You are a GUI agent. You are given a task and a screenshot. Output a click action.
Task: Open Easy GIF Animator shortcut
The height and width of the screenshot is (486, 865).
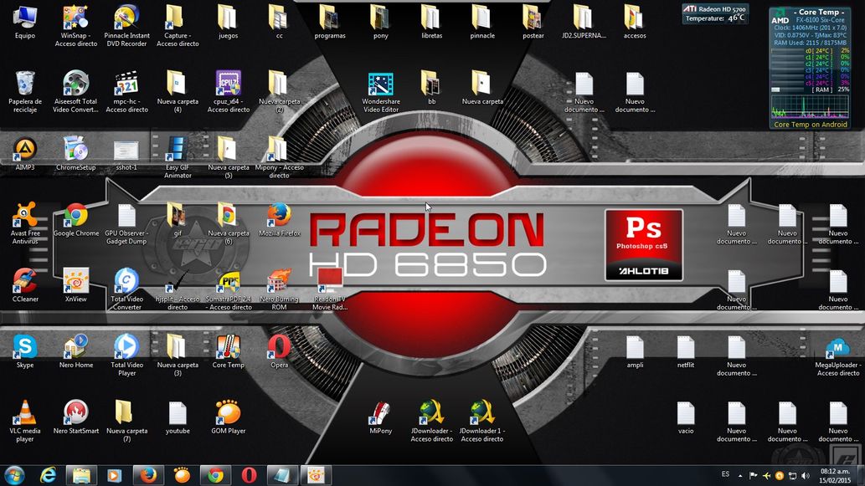[x=177, y=150]
